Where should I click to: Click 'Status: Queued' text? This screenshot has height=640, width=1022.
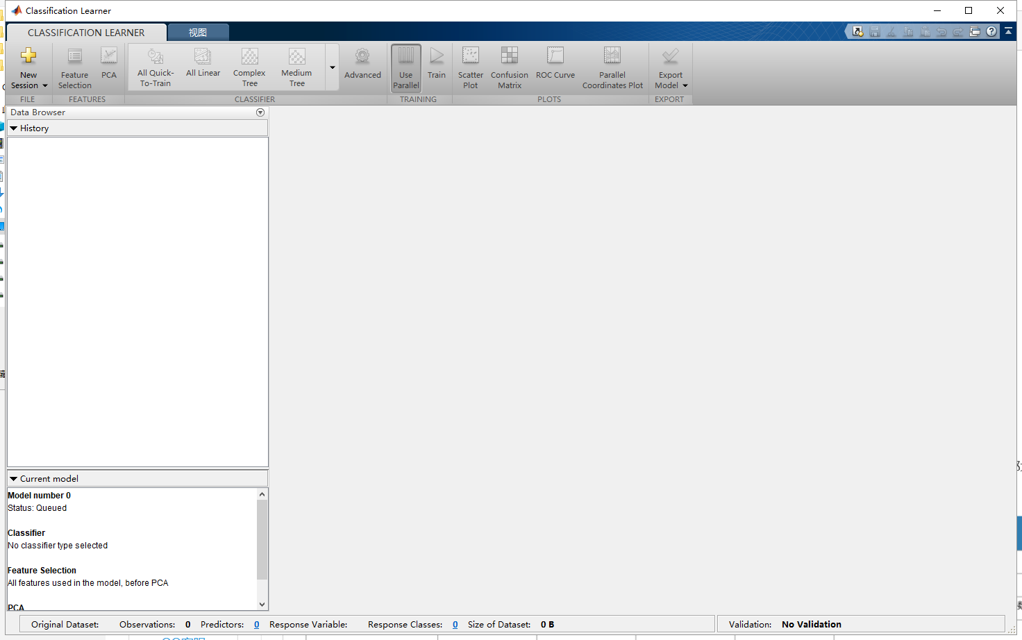coord(37,508)
